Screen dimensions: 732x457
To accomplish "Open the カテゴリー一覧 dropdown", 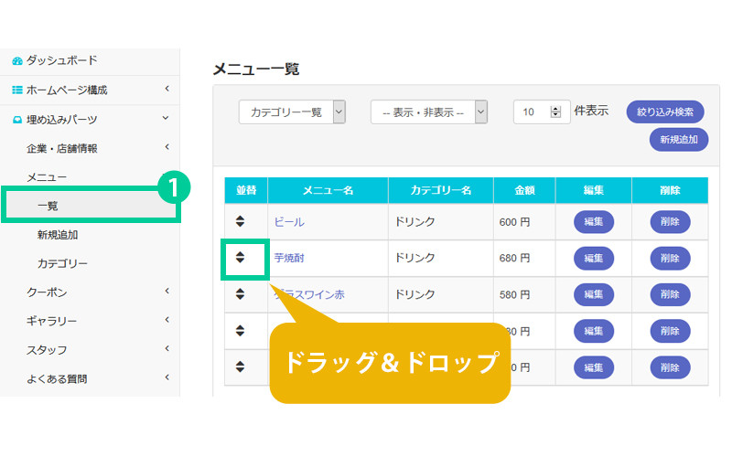I will [x=292, y=112].
